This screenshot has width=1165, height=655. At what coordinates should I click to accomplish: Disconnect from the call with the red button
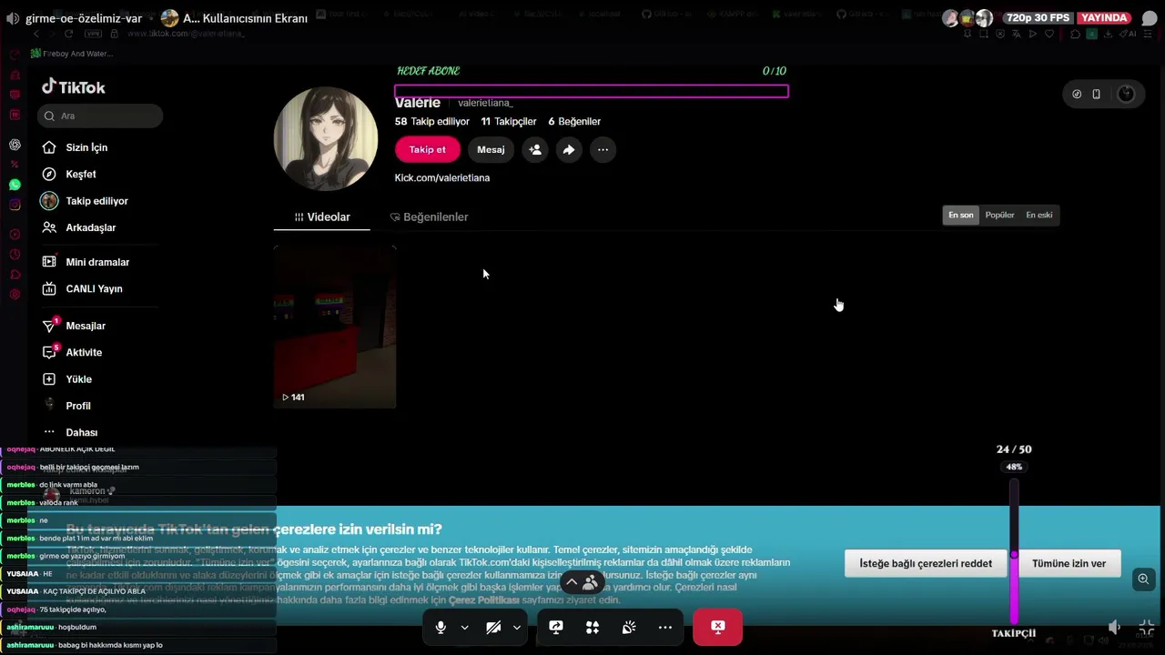tap(718, 627)
